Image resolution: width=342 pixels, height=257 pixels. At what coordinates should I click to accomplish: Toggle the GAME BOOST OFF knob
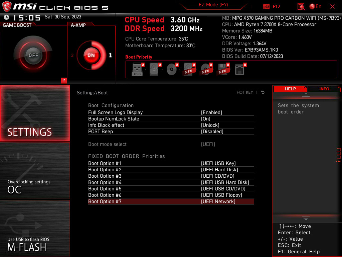point(33,55)
